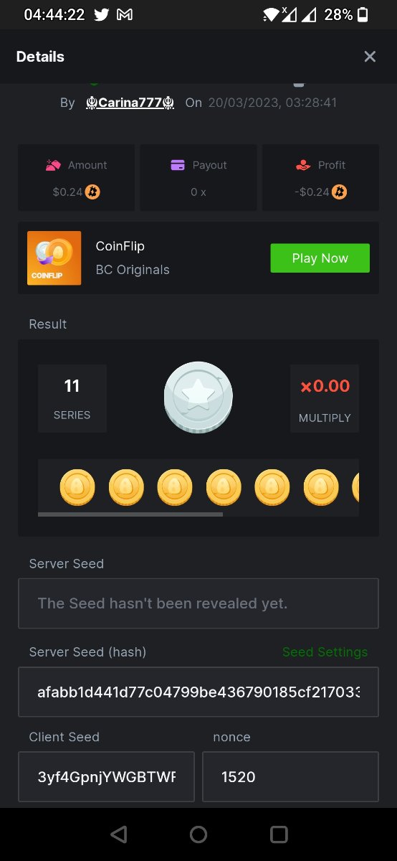Viewport: 397px width, 861px height.
Task: Close the Details panel with the X
Action: [370, 57]
